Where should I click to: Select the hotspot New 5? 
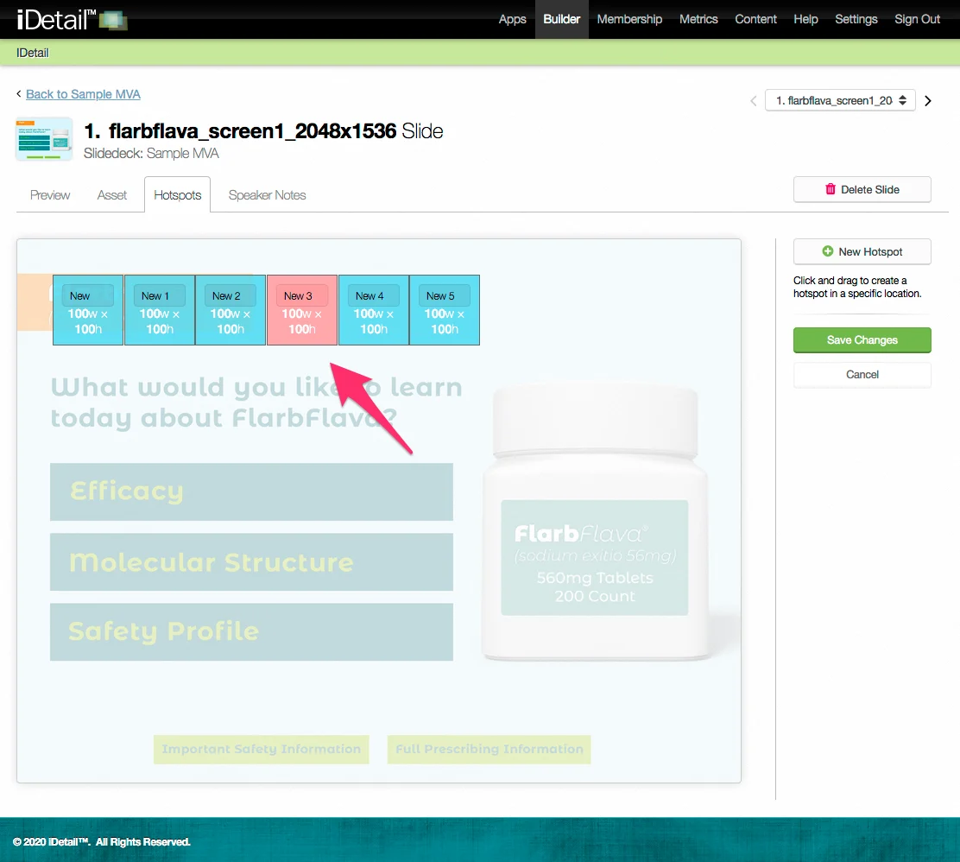(x=445, y=310)
